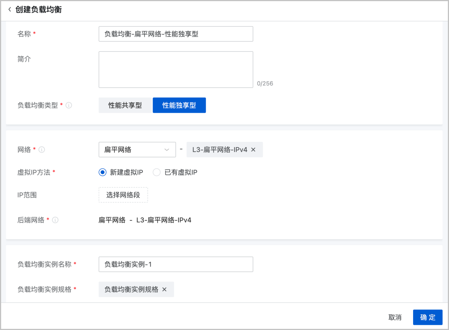The image size is (449, 330).
Task: Click inside the 简介 description textarea
Action: [176, 69]
